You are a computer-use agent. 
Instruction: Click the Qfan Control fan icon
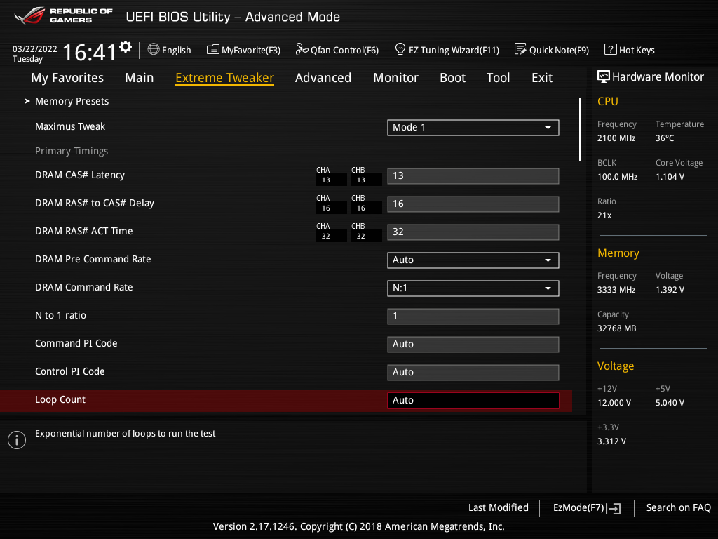tap(302, 50)
